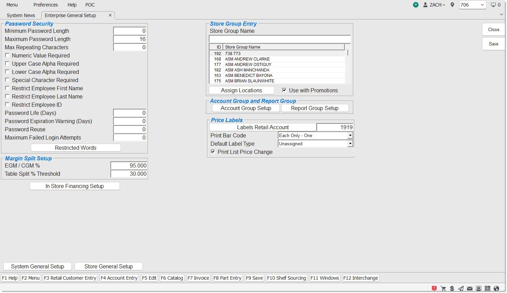This screenshot has width=507, height=293.
Task: Open Account Group Setup
Action: tap(246, 108)
